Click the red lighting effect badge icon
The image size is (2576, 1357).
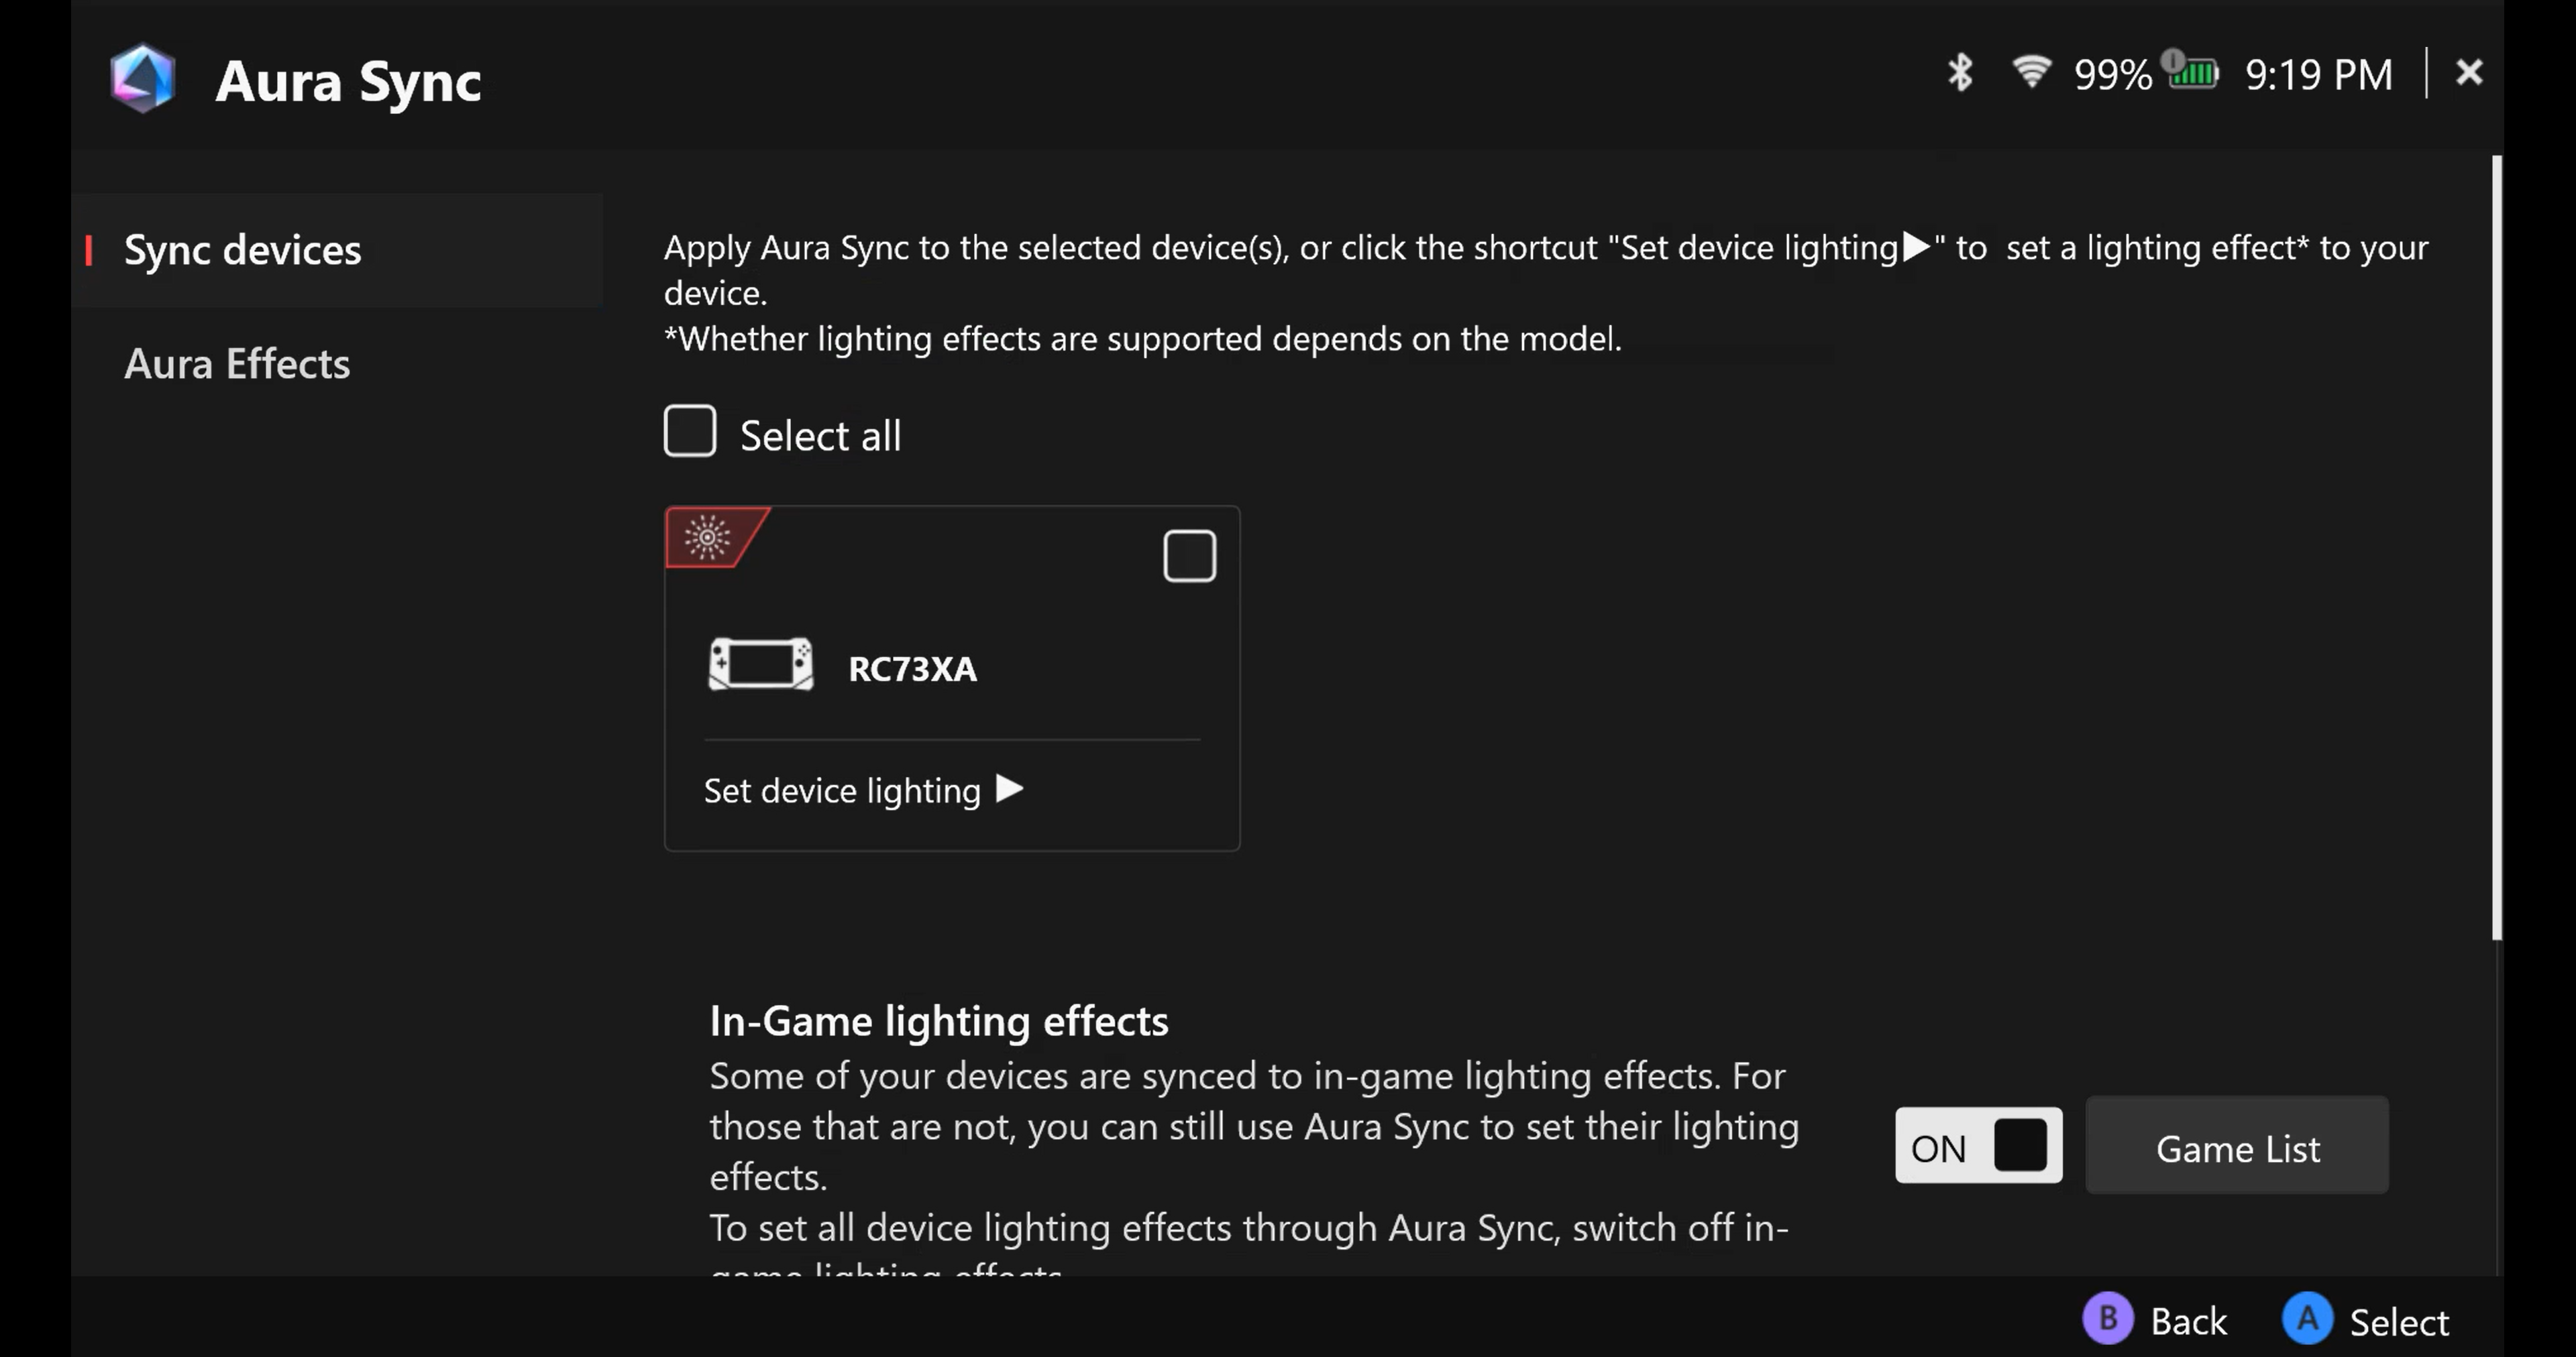(709, 538)
